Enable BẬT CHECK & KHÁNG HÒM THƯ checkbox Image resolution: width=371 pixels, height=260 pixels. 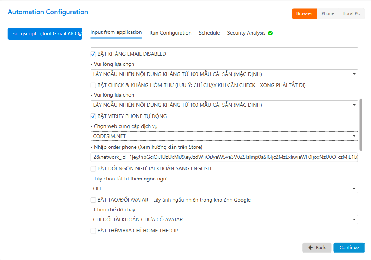coord(93,85)
